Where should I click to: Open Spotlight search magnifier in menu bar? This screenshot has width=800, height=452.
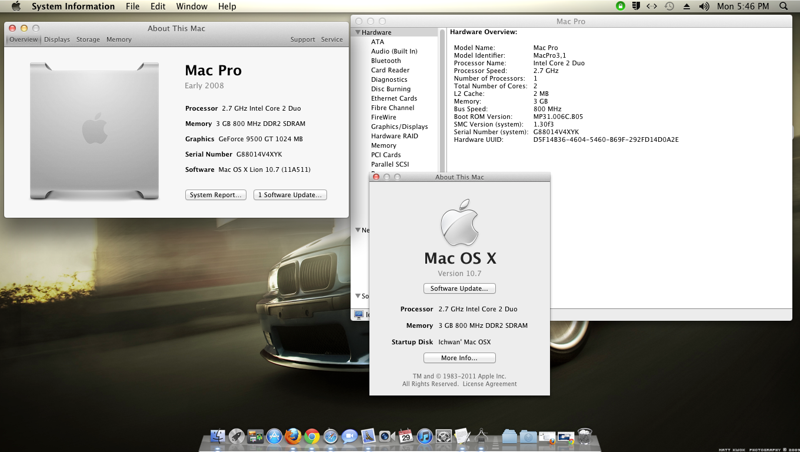click(783, 6)
